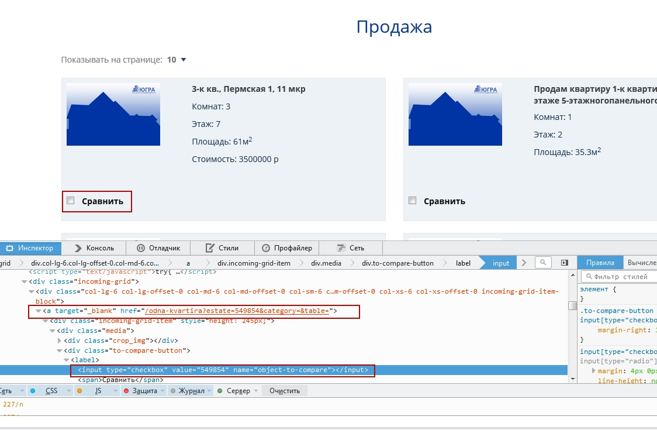This screenshot has width=657, height=430.
Task: Switch to the Консоль tab
Action: coord(94,248)
